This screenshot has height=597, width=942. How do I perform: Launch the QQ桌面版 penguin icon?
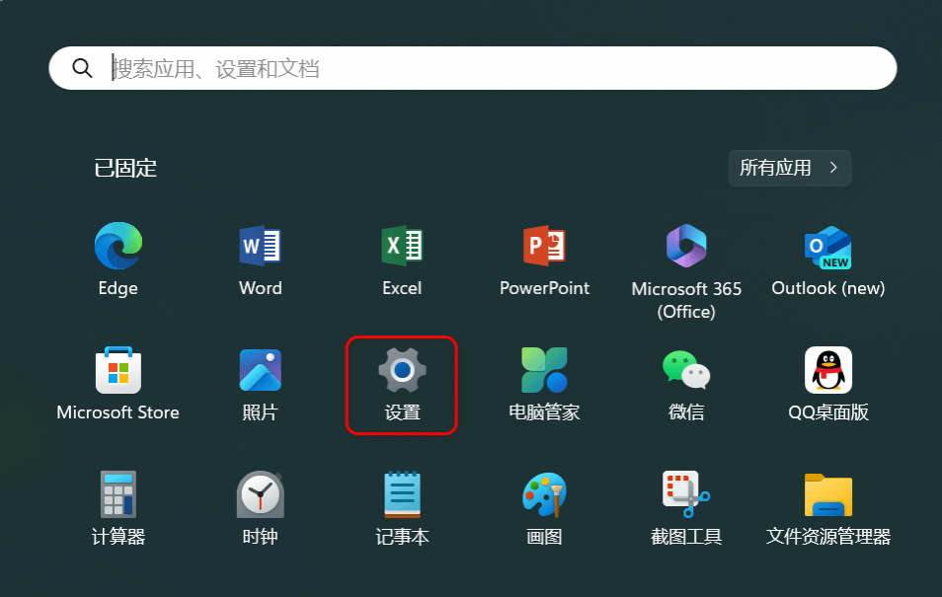click(827, 370)
